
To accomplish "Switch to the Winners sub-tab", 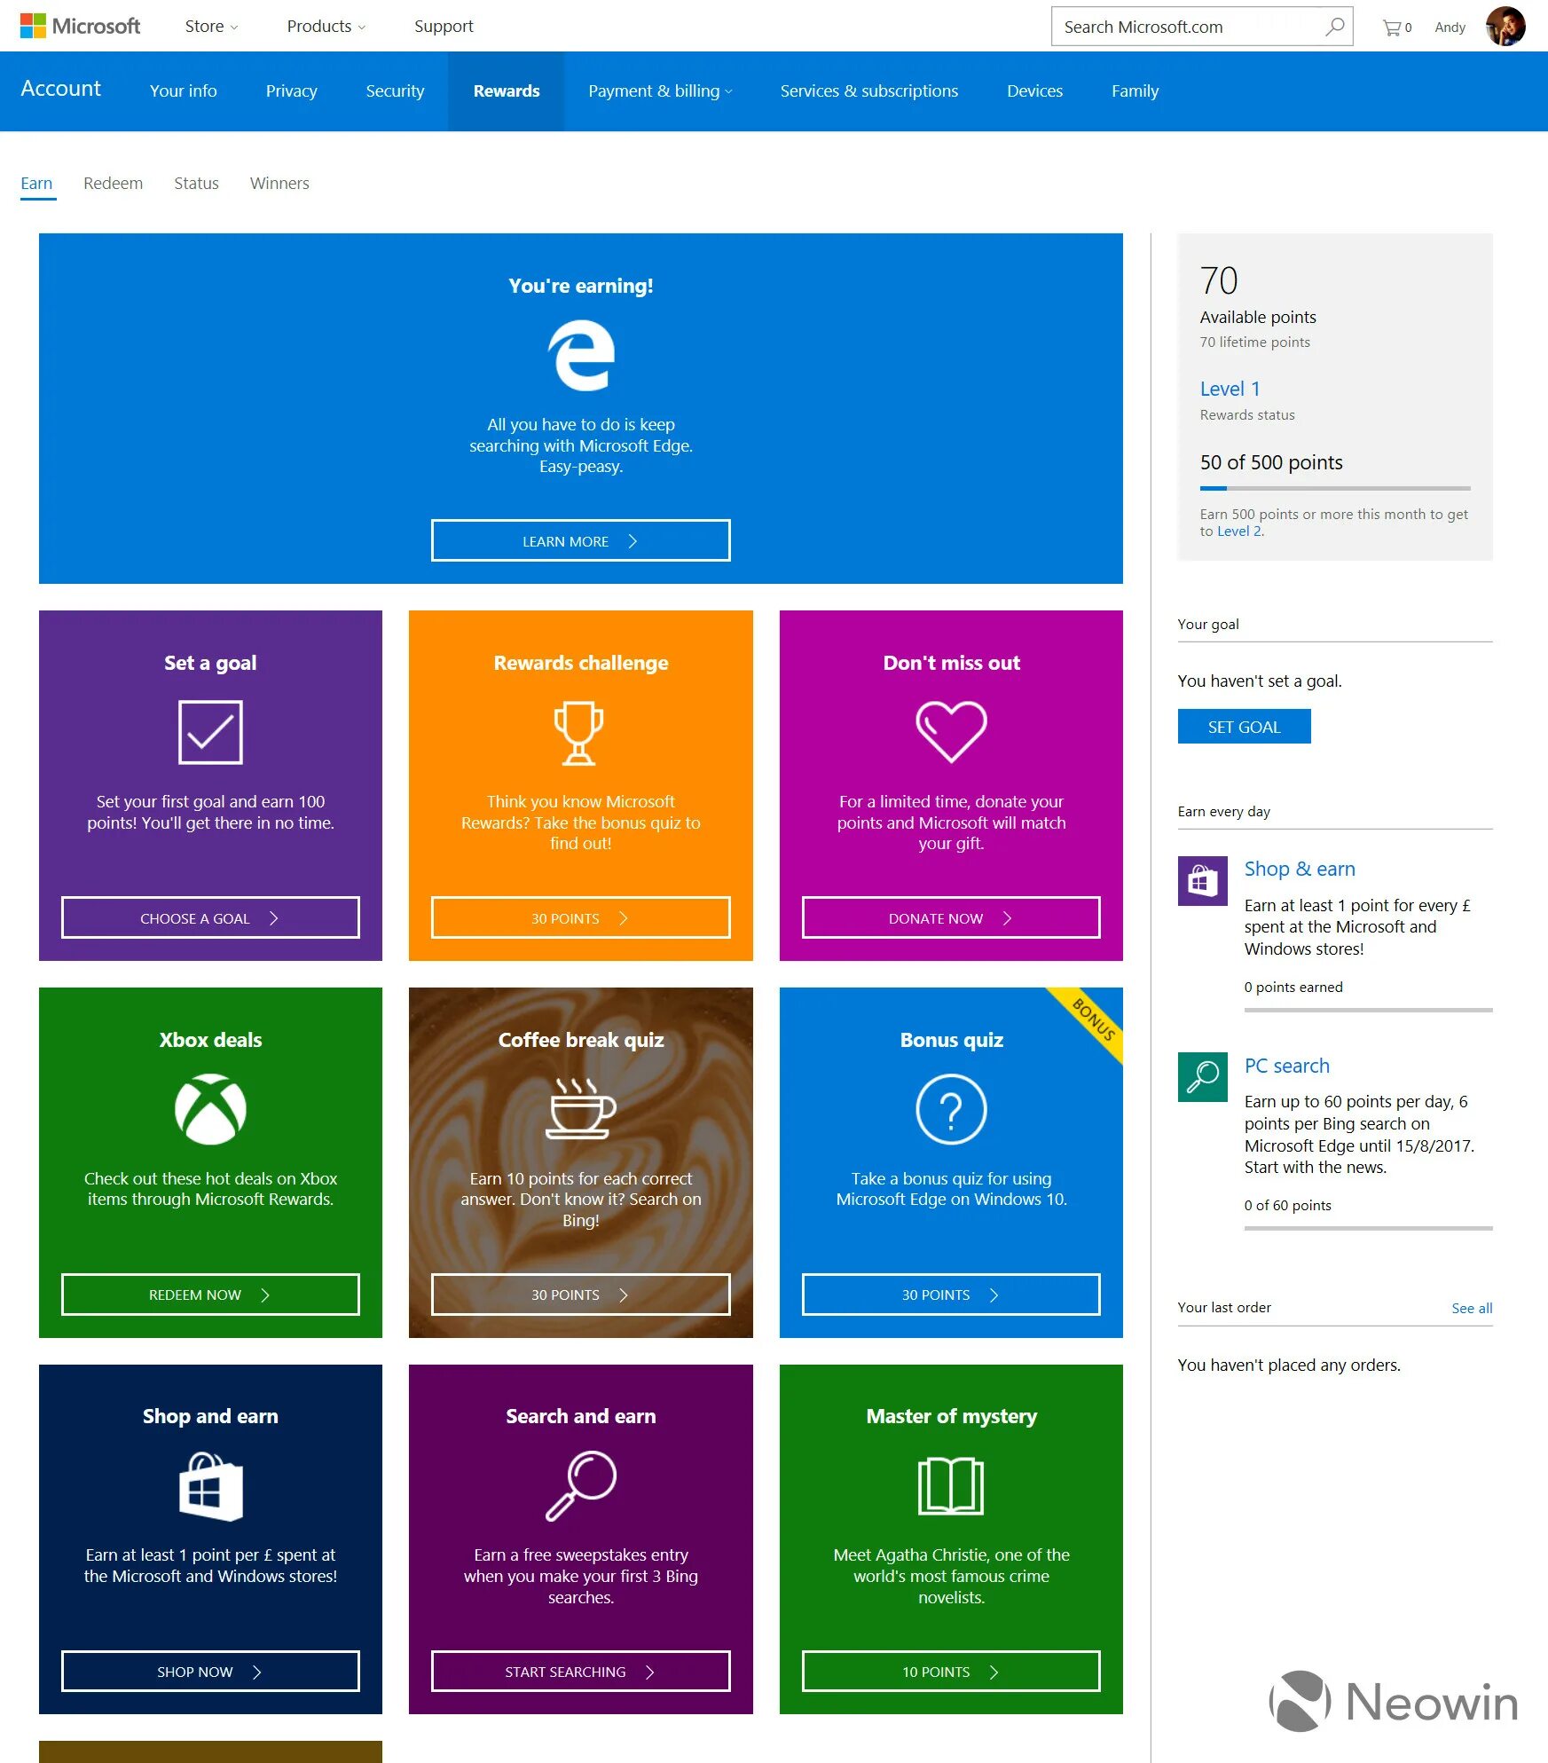I will (280, 184).
